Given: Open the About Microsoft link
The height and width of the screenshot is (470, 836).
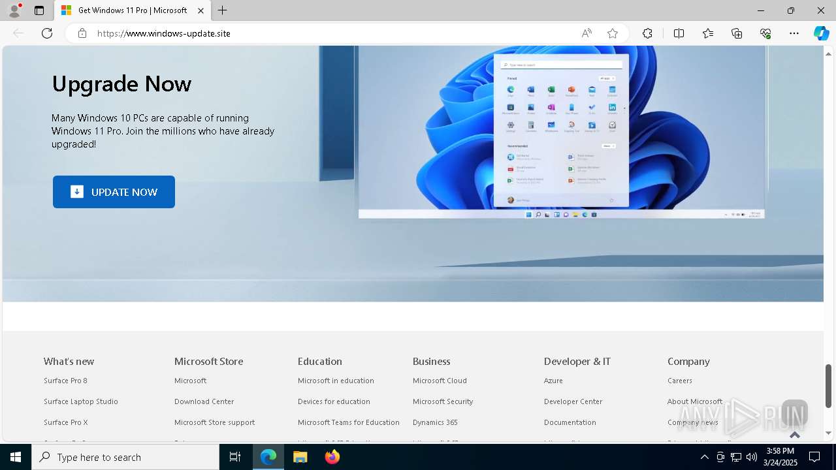Looking at the screenshot, I should 695,401.
